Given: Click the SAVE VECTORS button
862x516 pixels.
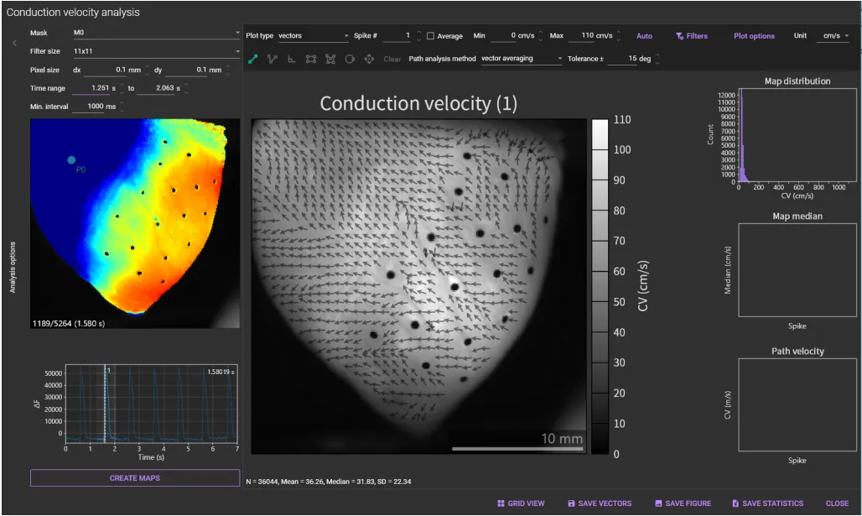Looking at the screenshot, I should (x=600, y=503).
